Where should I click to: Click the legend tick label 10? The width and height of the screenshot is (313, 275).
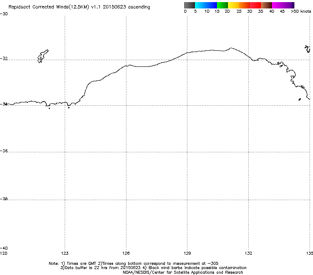(207, 11)
